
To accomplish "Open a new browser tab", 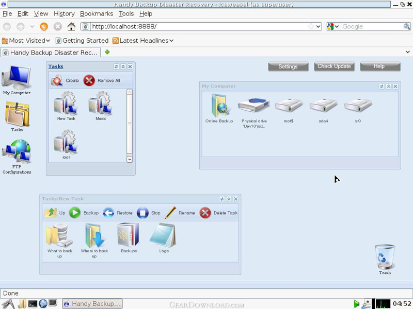I will point(107,52).
